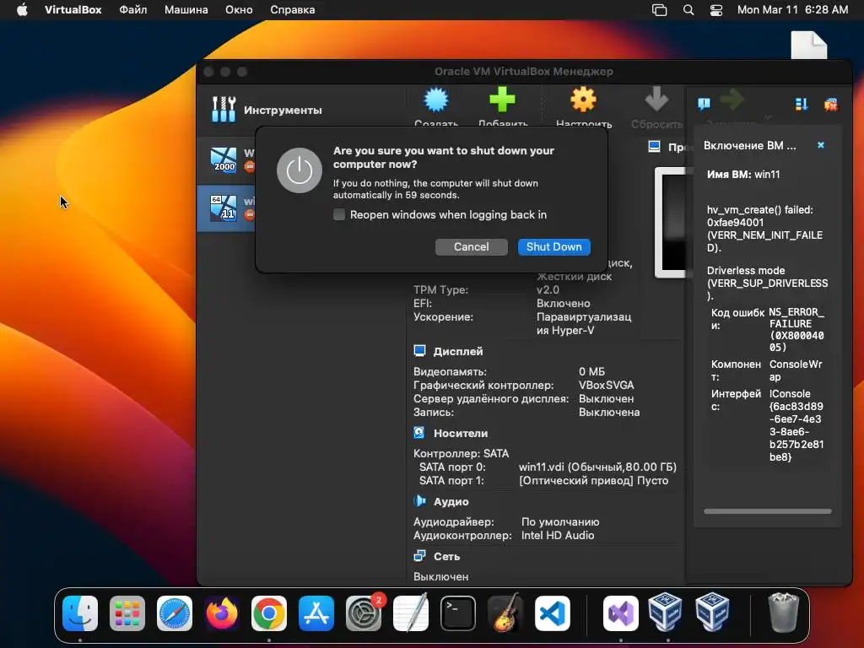Launch Google Chrome from the Dock
The image size is (864, 648).
(269, 613)
